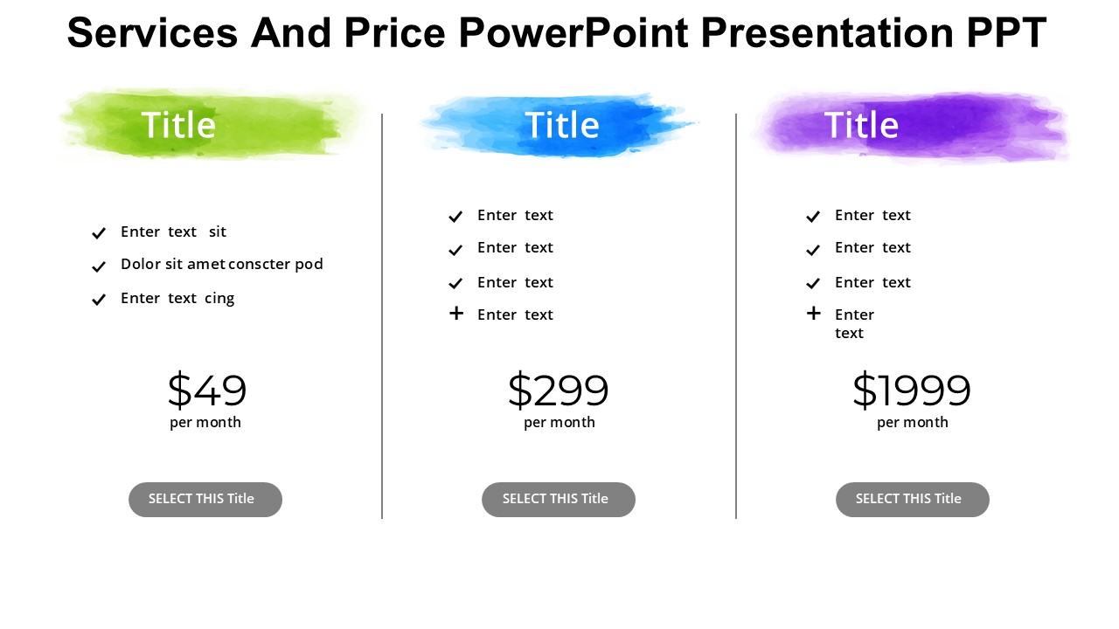Click the first checkmark in the $299 column
Image resolution: width=1119 pixels, height=629 pixels.
pos(455,217)
